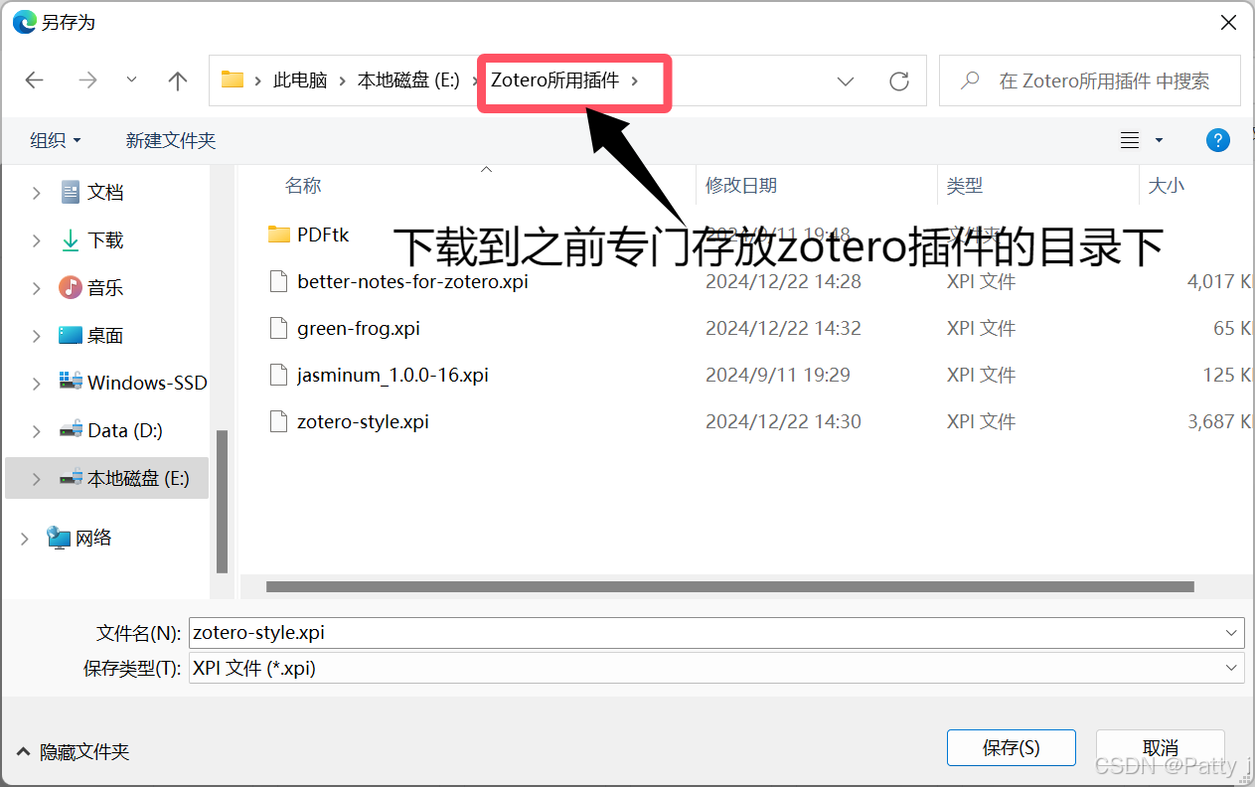Select 本地磁盘 (E:) in the address breadcrumb
The image size is (1255, 787).
pos(408,80)
